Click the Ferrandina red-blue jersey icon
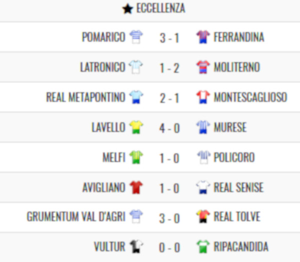300x262 pixels. (x=203, y=37)
